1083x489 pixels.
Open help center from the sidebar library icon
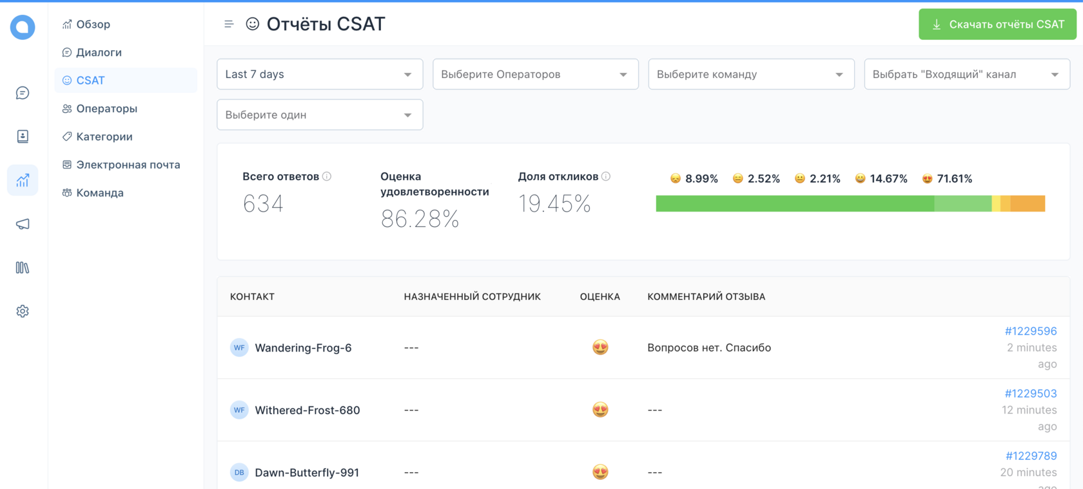23,267
